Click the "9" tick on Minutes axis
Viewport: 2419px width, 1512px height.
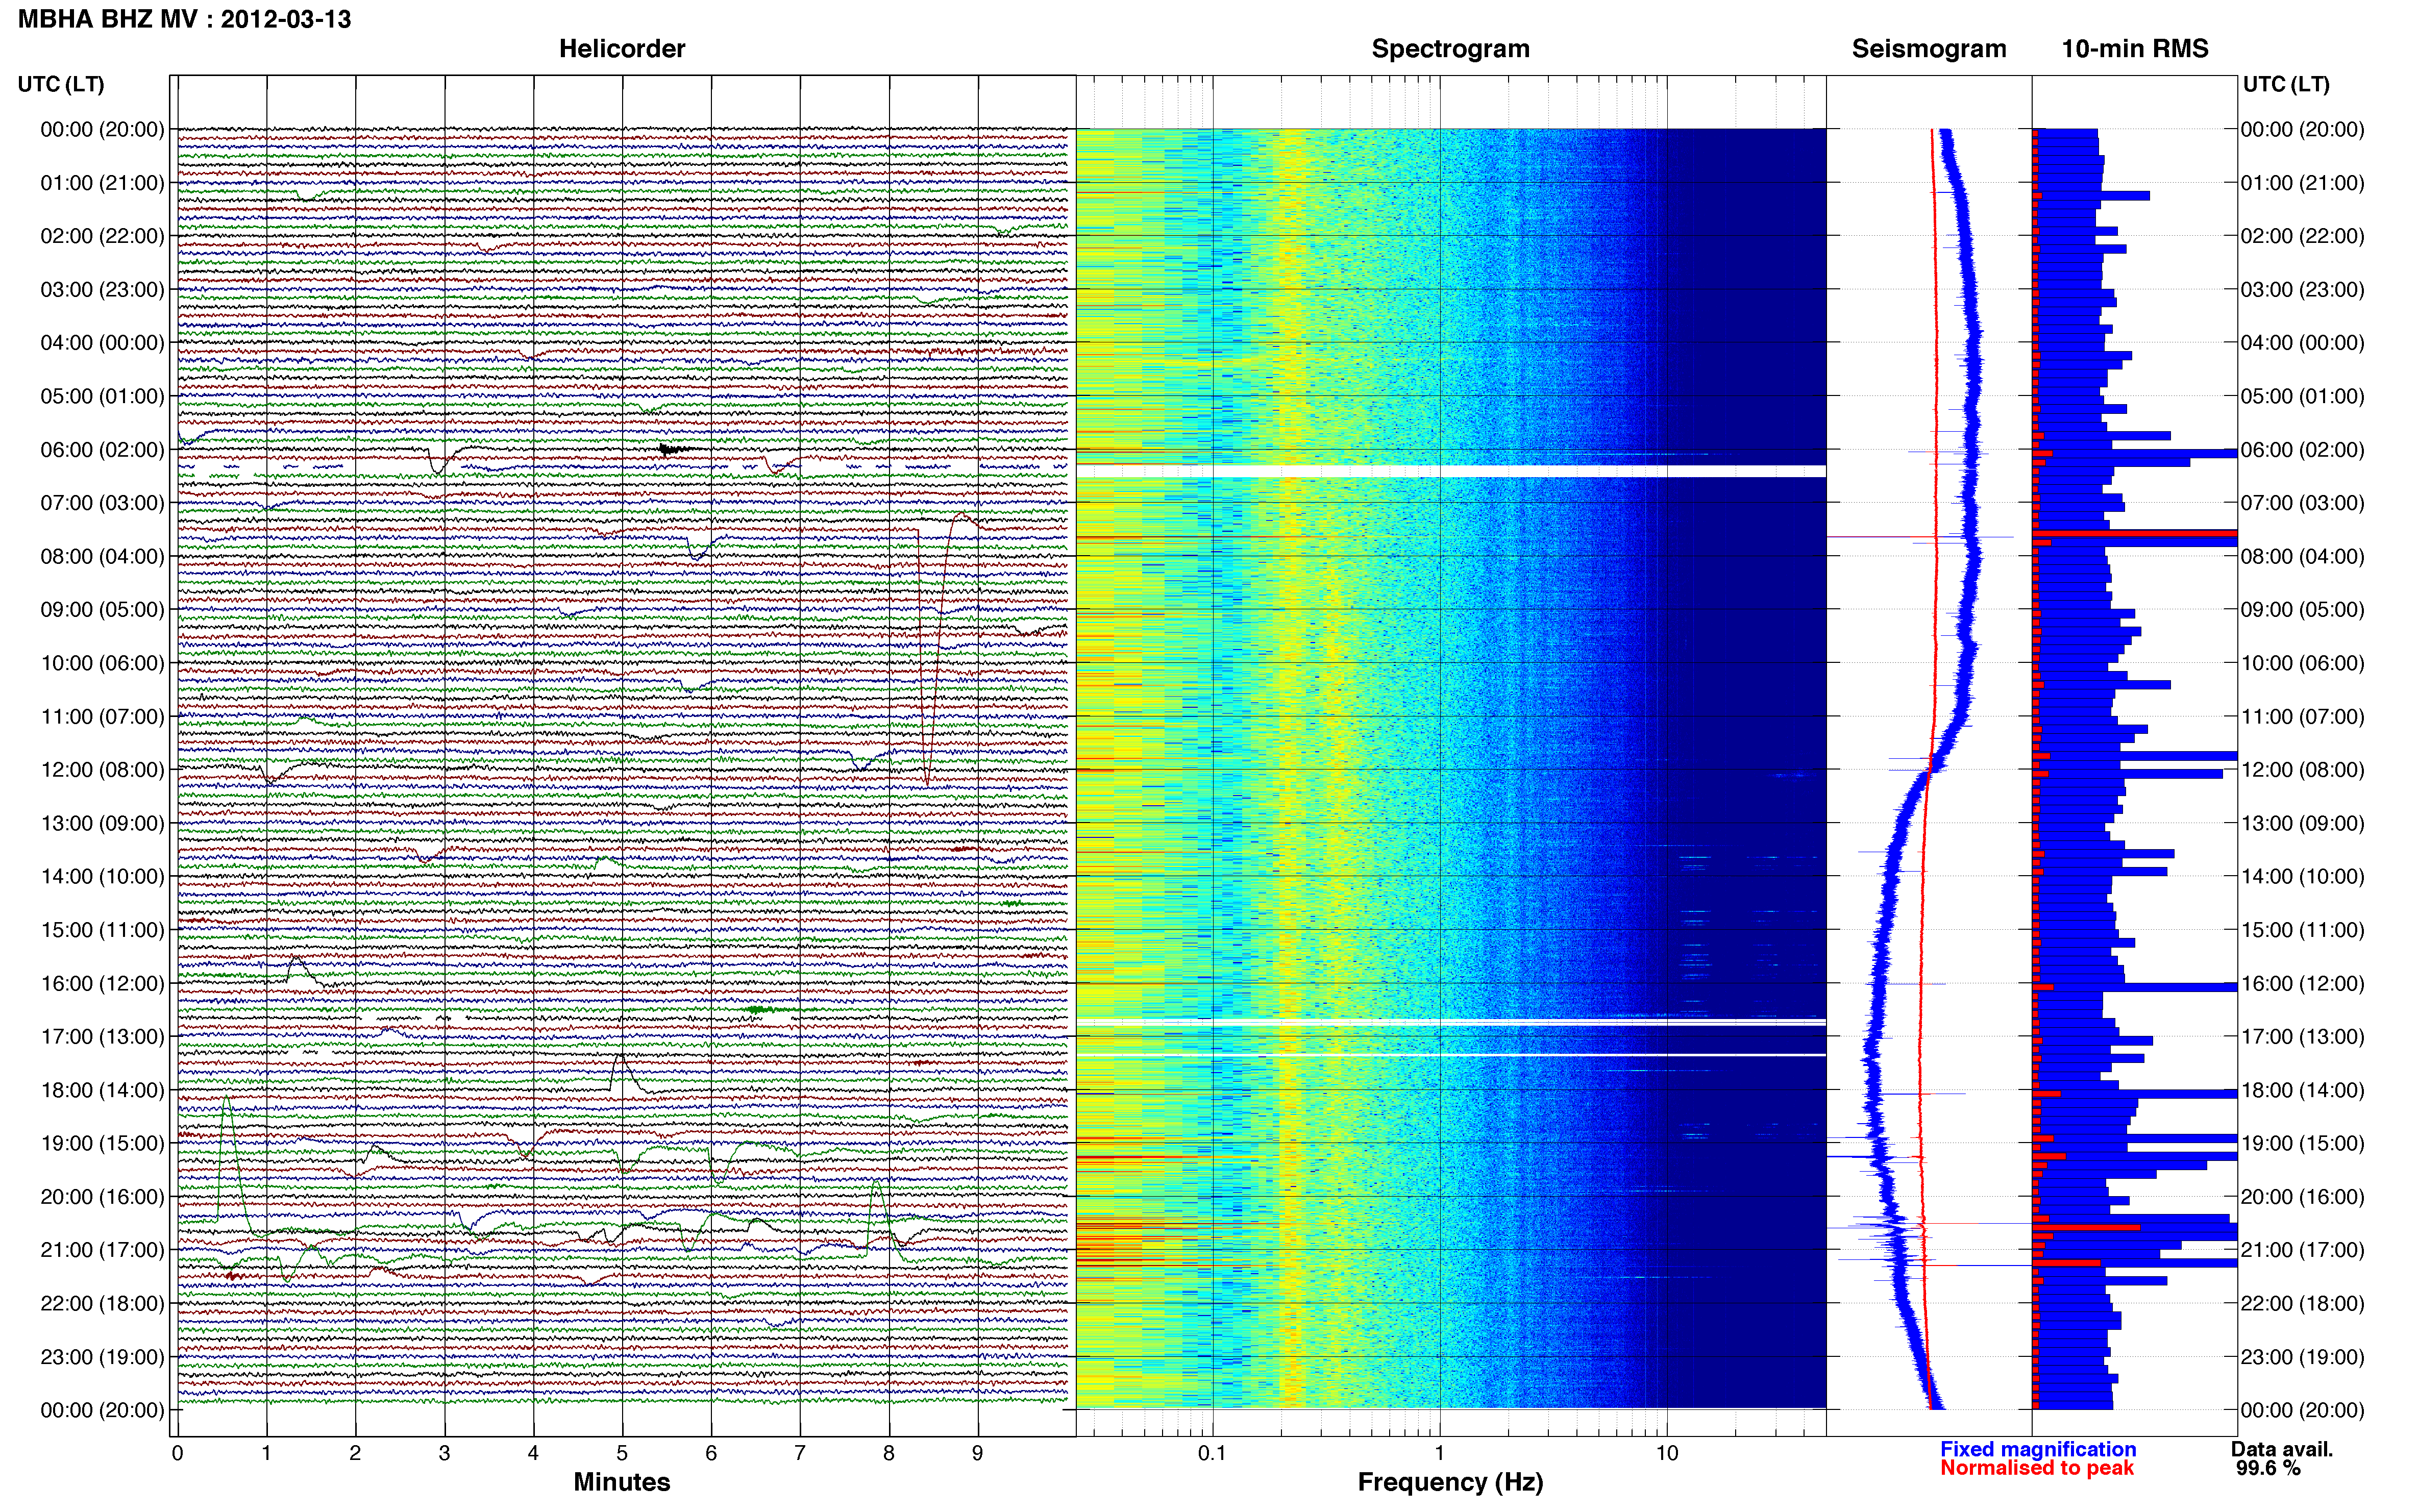point(978,1454)
